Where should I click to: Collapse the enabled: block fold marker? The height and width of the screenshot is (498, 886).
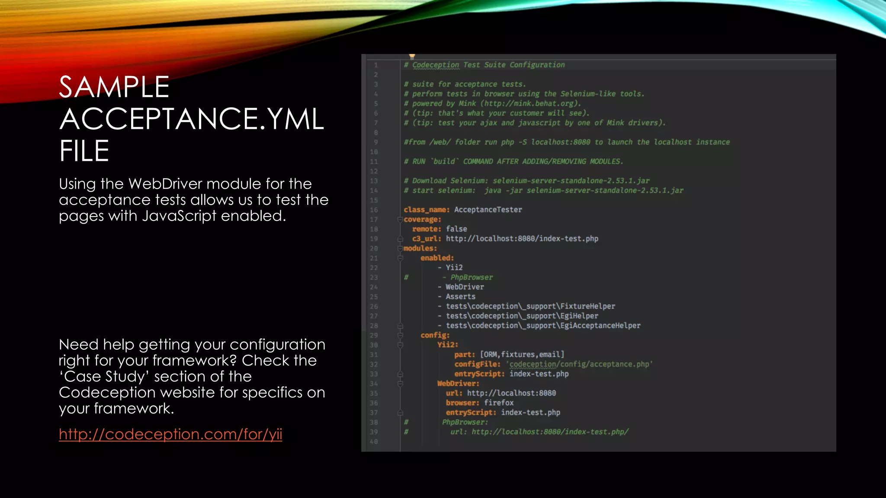[400, 258]
